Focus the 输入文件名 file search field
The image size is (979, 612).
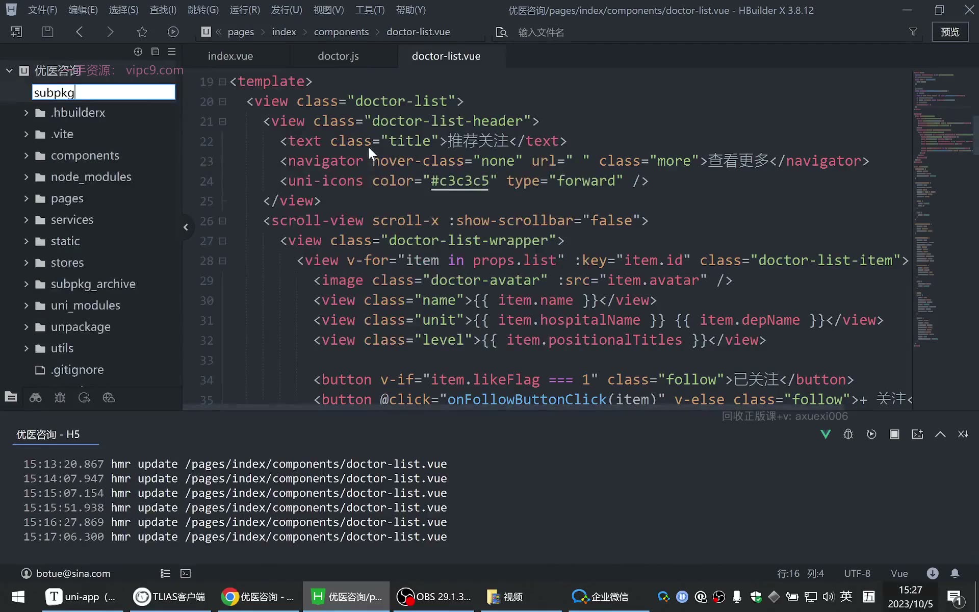click(x=709, y=32)
